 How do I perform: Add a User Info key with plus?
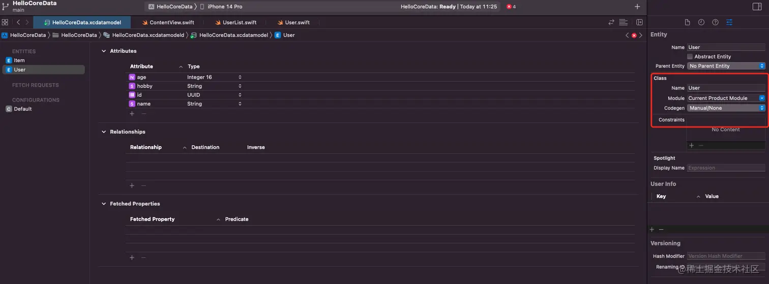coord(652,230)
